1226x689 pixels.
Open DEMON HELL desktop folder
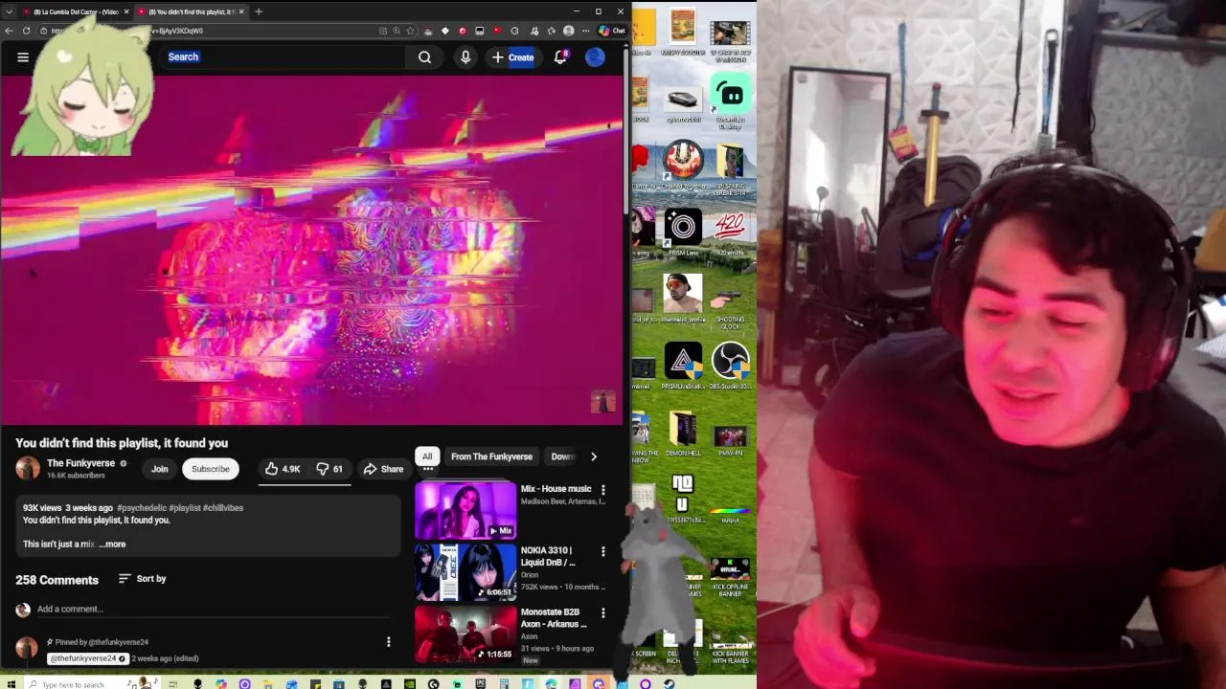point(683,432)
